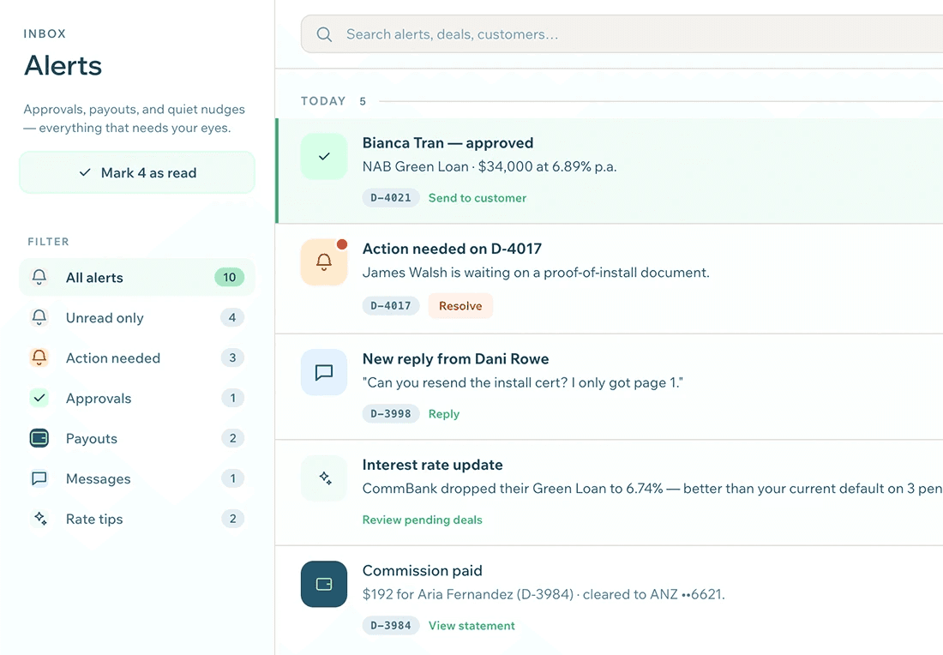Screen dimensions: 943x655
Task: Click 'James Walsh is waiting on a proof-of-install' text
Action: (536, 273)
